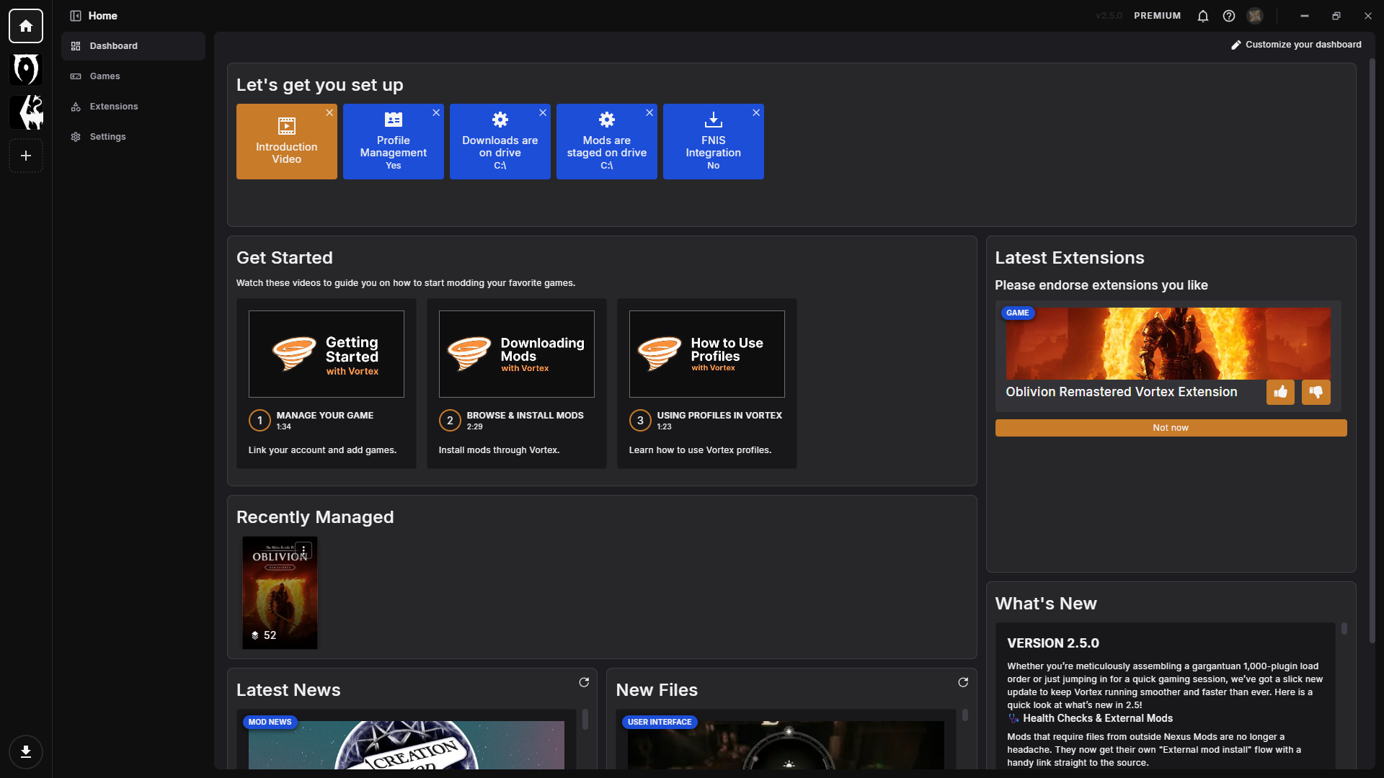Screen dimensions: 1384x778
Task: Open the Oblivion tile options menu
Action: click(303, 550)
